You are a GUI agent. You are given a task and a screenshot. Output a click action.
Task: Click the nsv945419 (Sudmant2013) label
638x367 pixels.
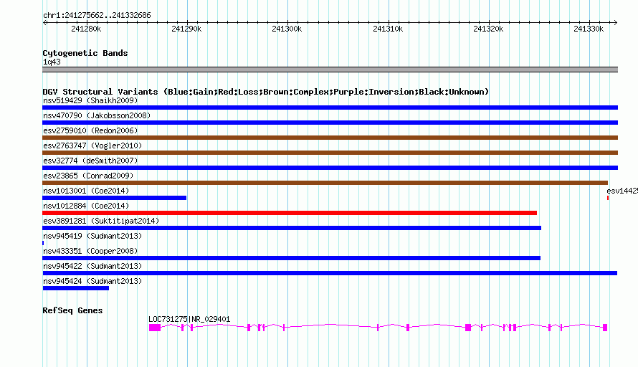(x=92, y=236)
